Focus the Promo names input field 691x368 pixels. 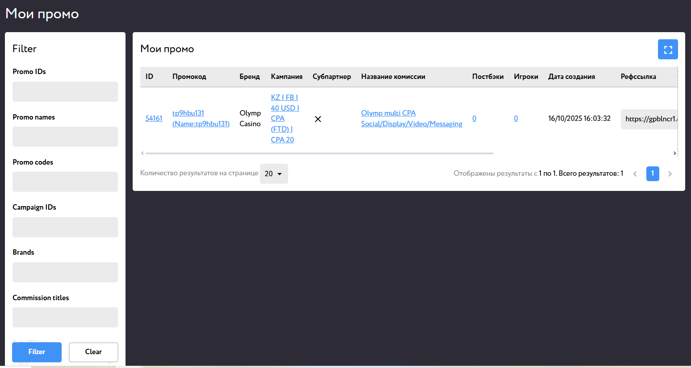(65, 137)
